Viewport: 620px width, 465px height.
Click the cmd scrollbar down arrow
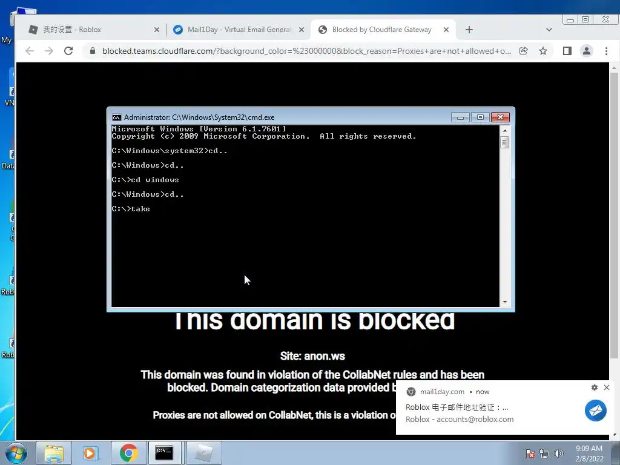coord(504,302)
